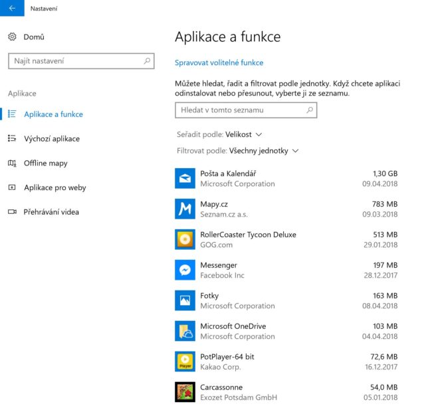Go back using the blue arrow button
Image resolution: width=432 pixels, height=406 pixels.
pyautogui.click(x=12, y=8)
